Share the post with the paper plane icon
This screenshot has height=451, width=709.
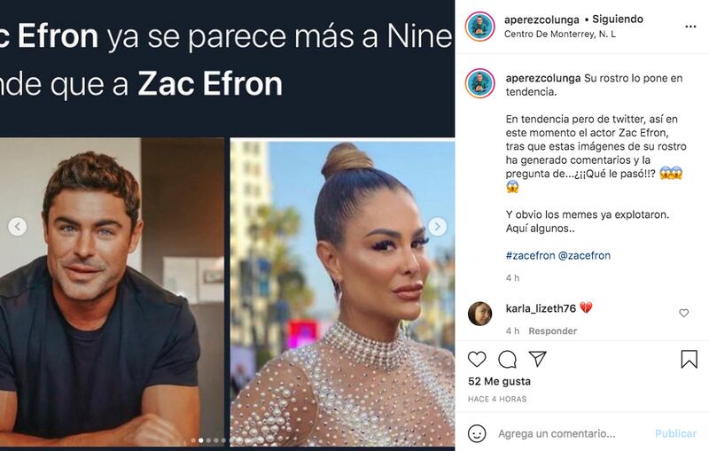pos(538,359)
